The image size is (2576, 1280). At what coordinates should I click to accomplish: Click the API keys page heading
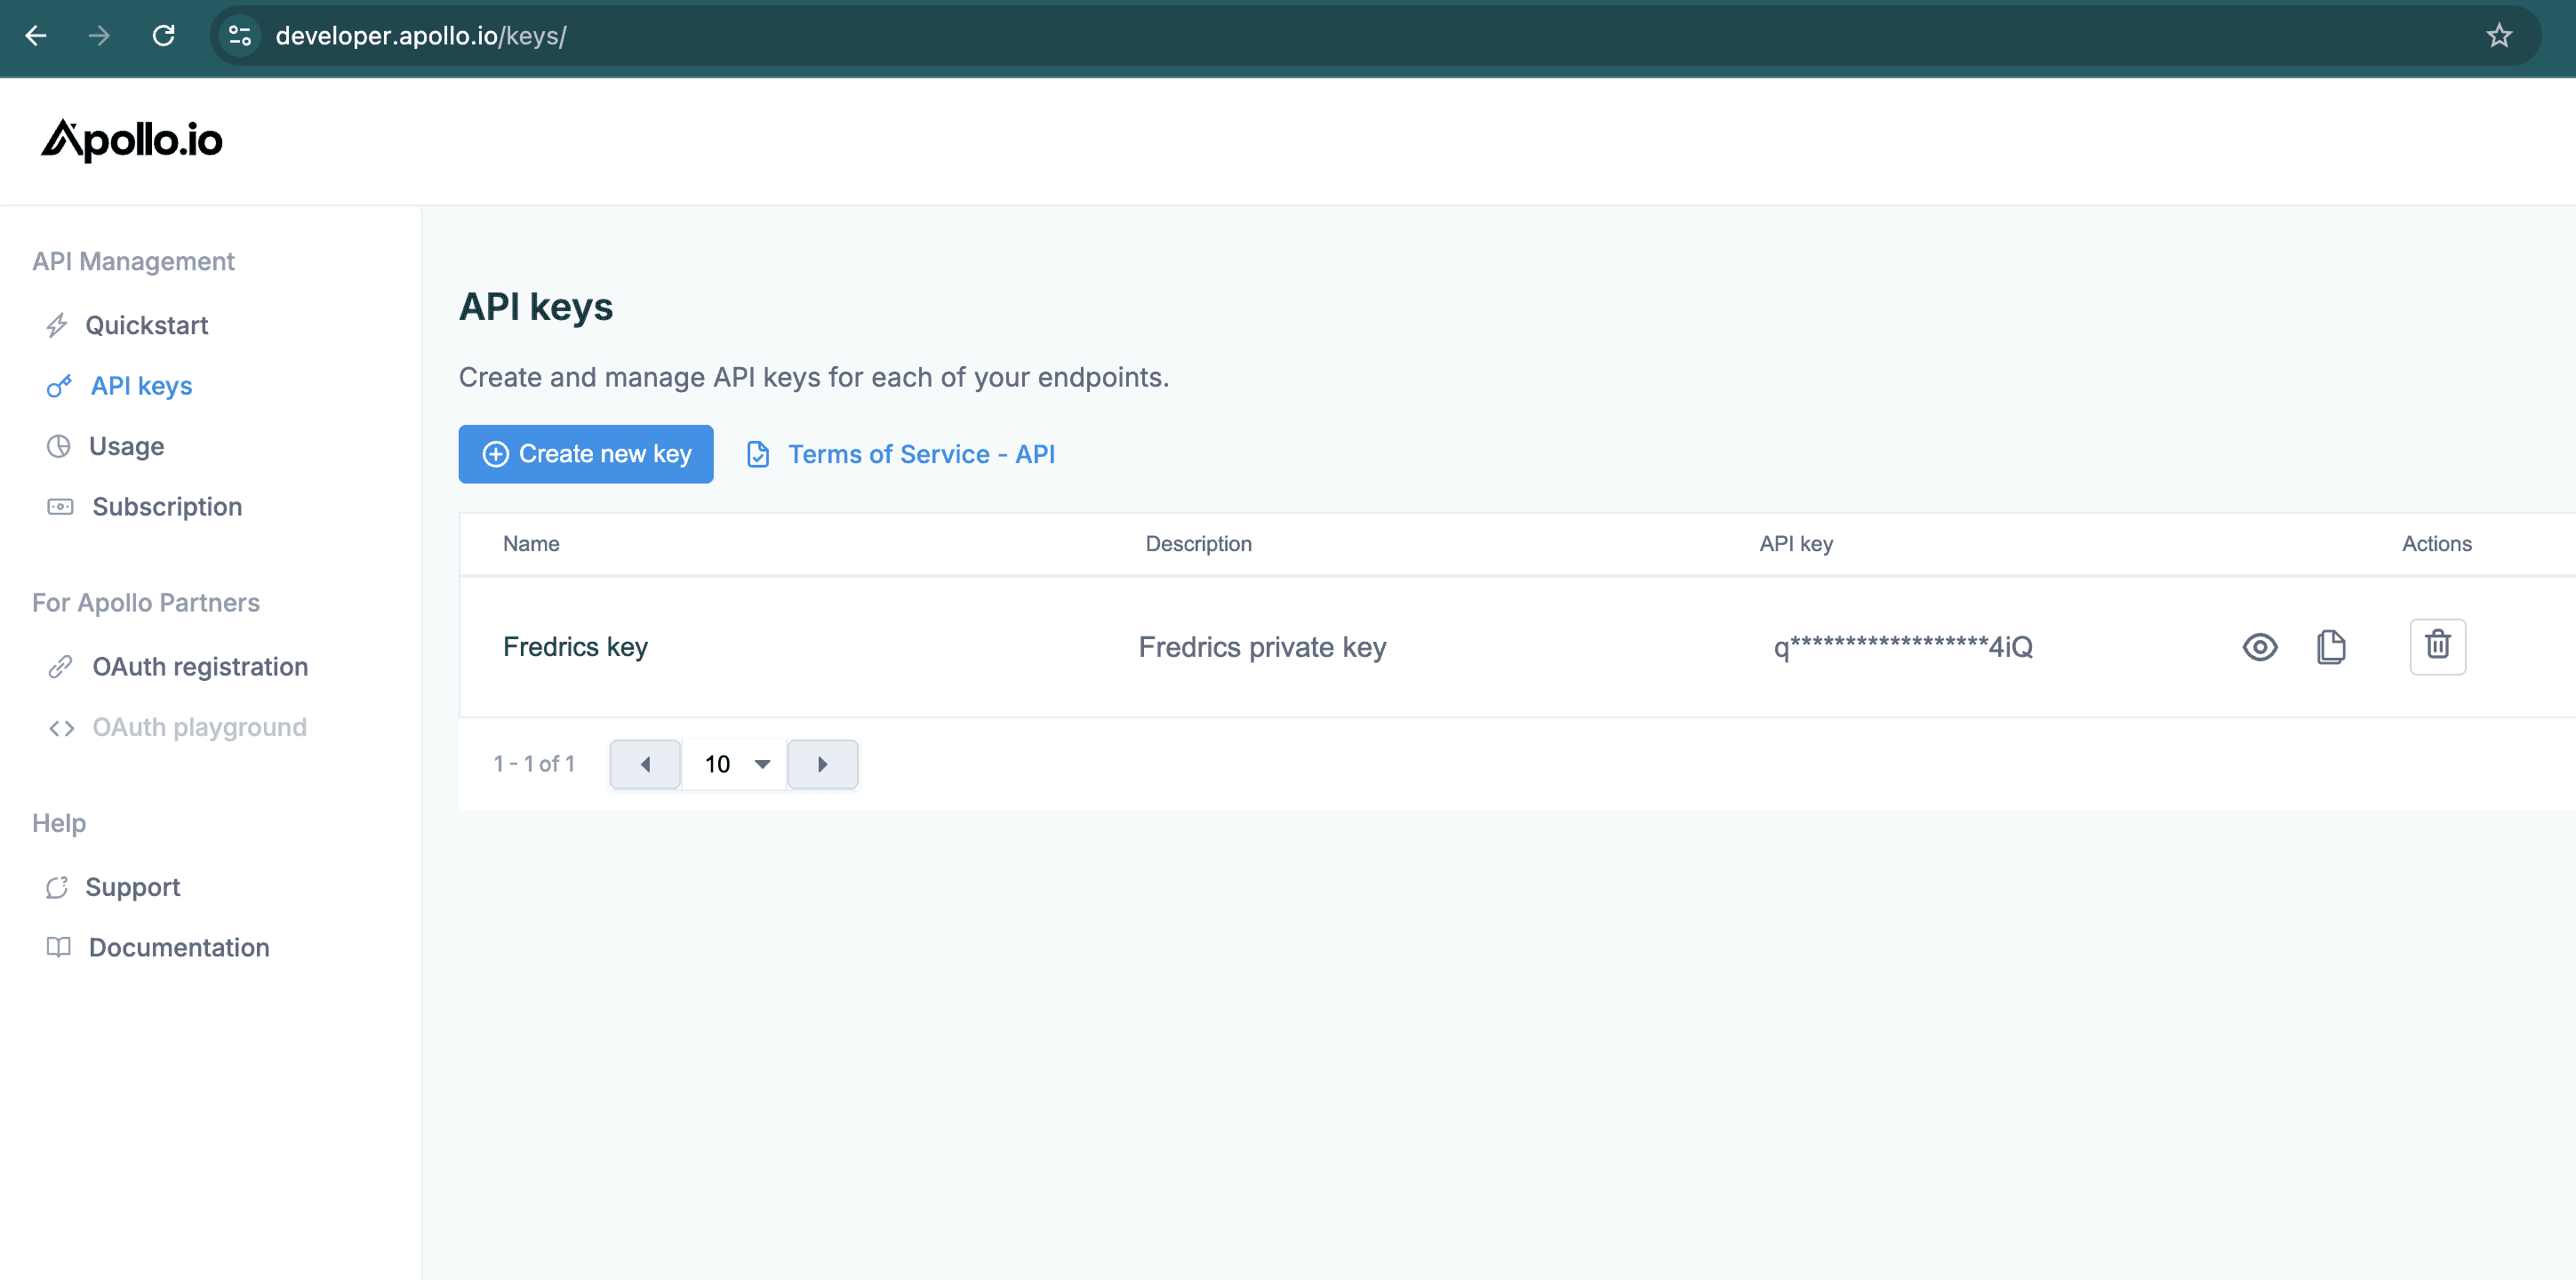click(536, 307)
